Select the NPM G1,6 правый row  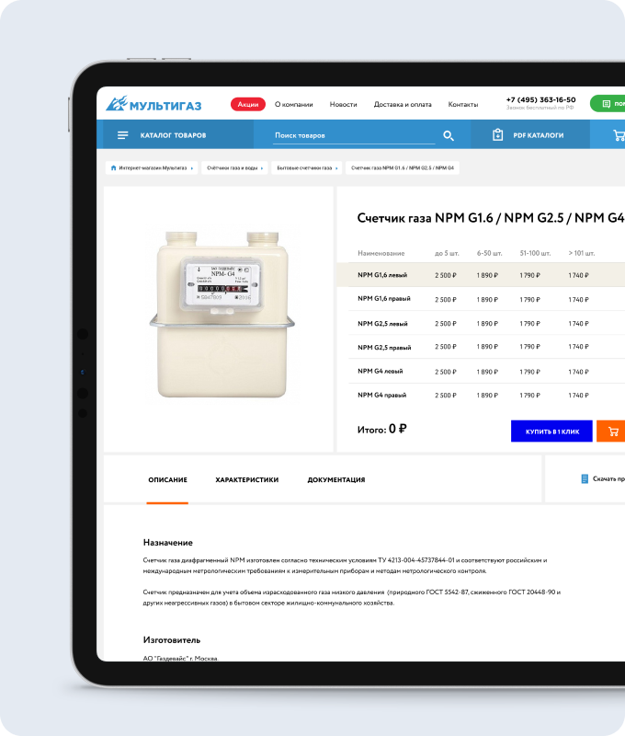click(487, 299)
